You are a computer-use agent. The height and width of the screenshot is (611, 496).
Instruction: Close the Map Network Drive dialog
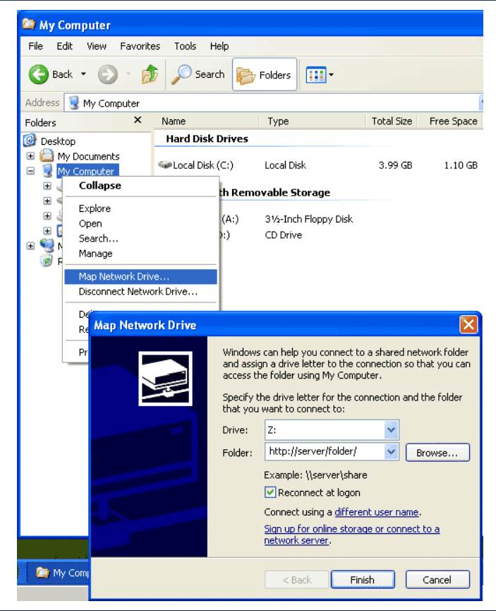point(468,324)
